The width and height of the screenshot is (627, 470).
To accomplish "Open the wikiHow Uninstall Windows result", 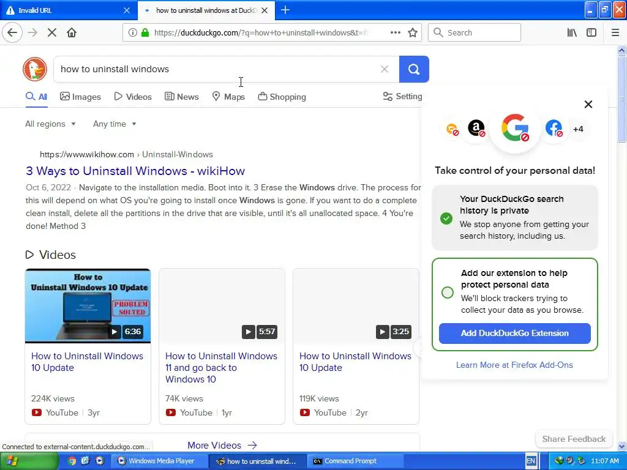I will [x=135, y=171].
